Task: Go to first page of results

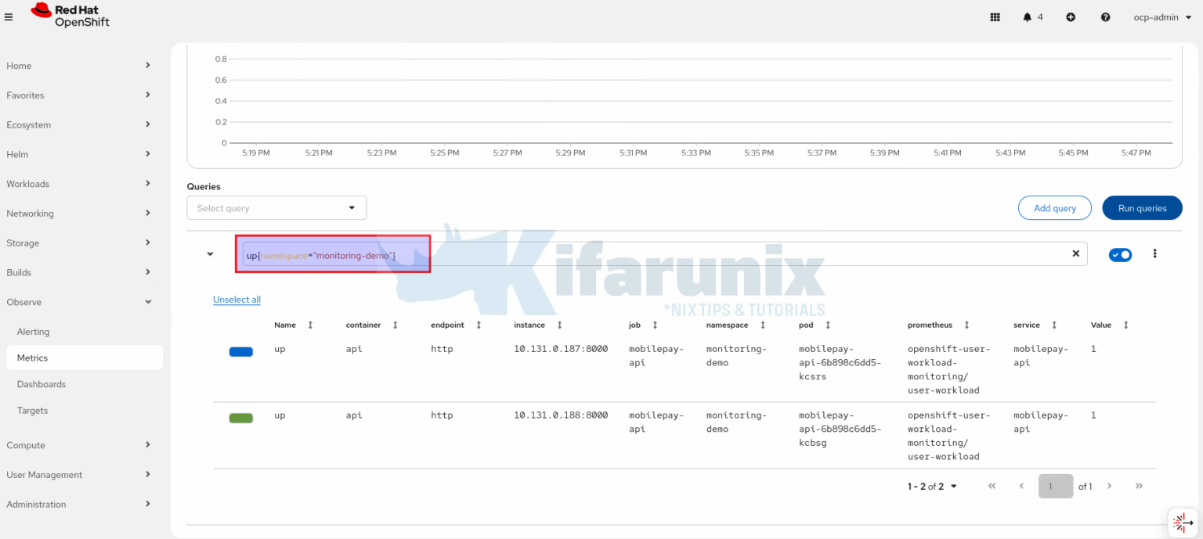Action: (x=992, y=486)
